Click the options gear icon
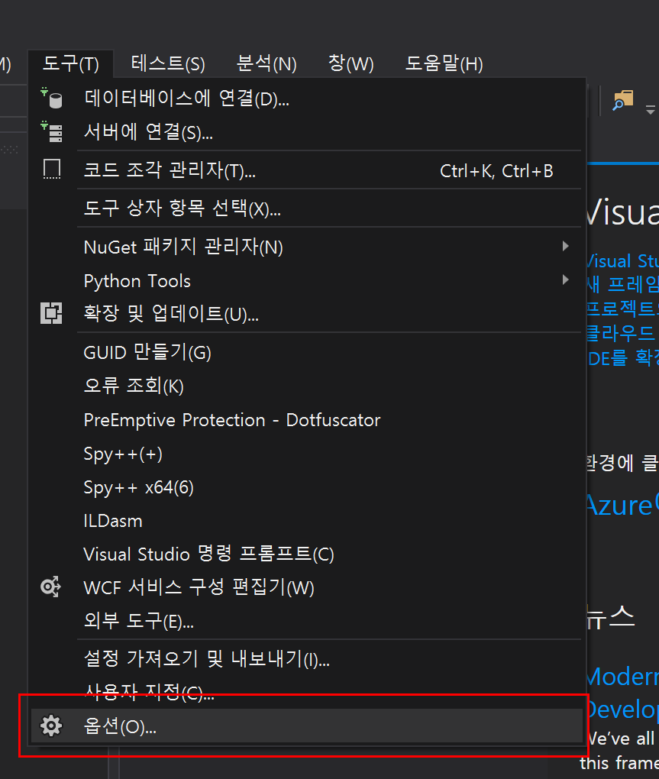The image size is (659, 779). click(x=51, y=726)
